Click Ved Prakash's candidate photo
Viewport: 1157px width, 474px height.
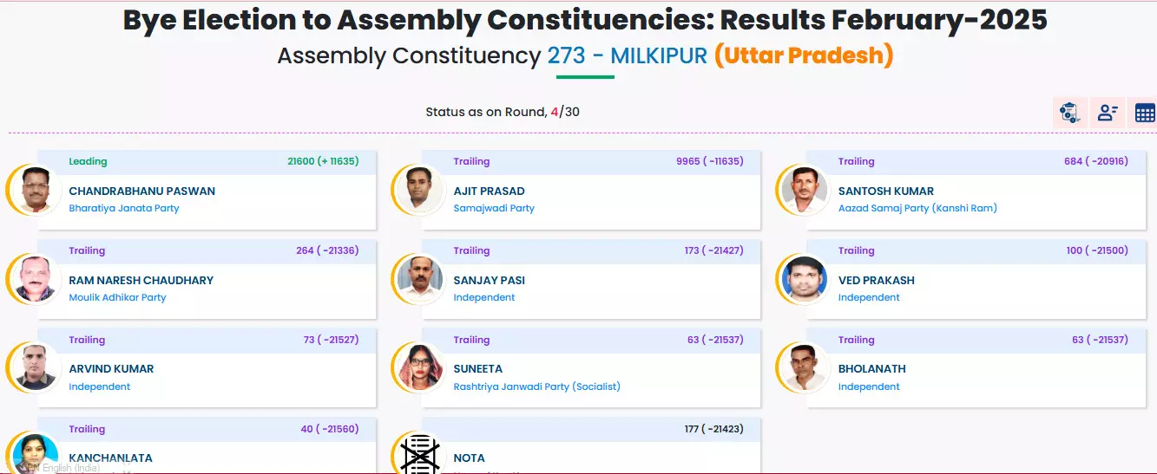[805, 278]
